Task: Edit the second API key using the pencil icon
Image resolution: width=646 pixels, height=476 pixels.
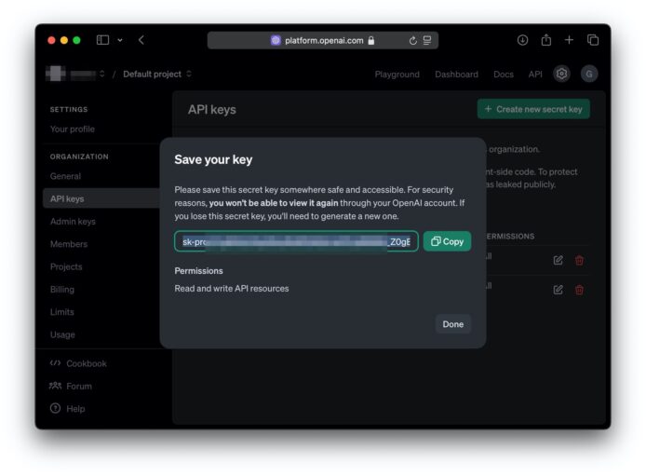Action: coord(558,290)
